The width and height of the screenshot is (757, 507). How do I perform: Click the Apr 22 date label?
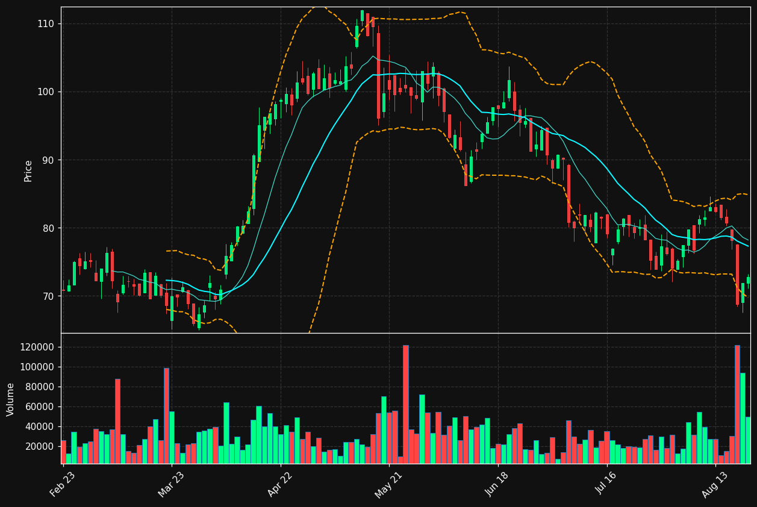(x=281, y=484)
